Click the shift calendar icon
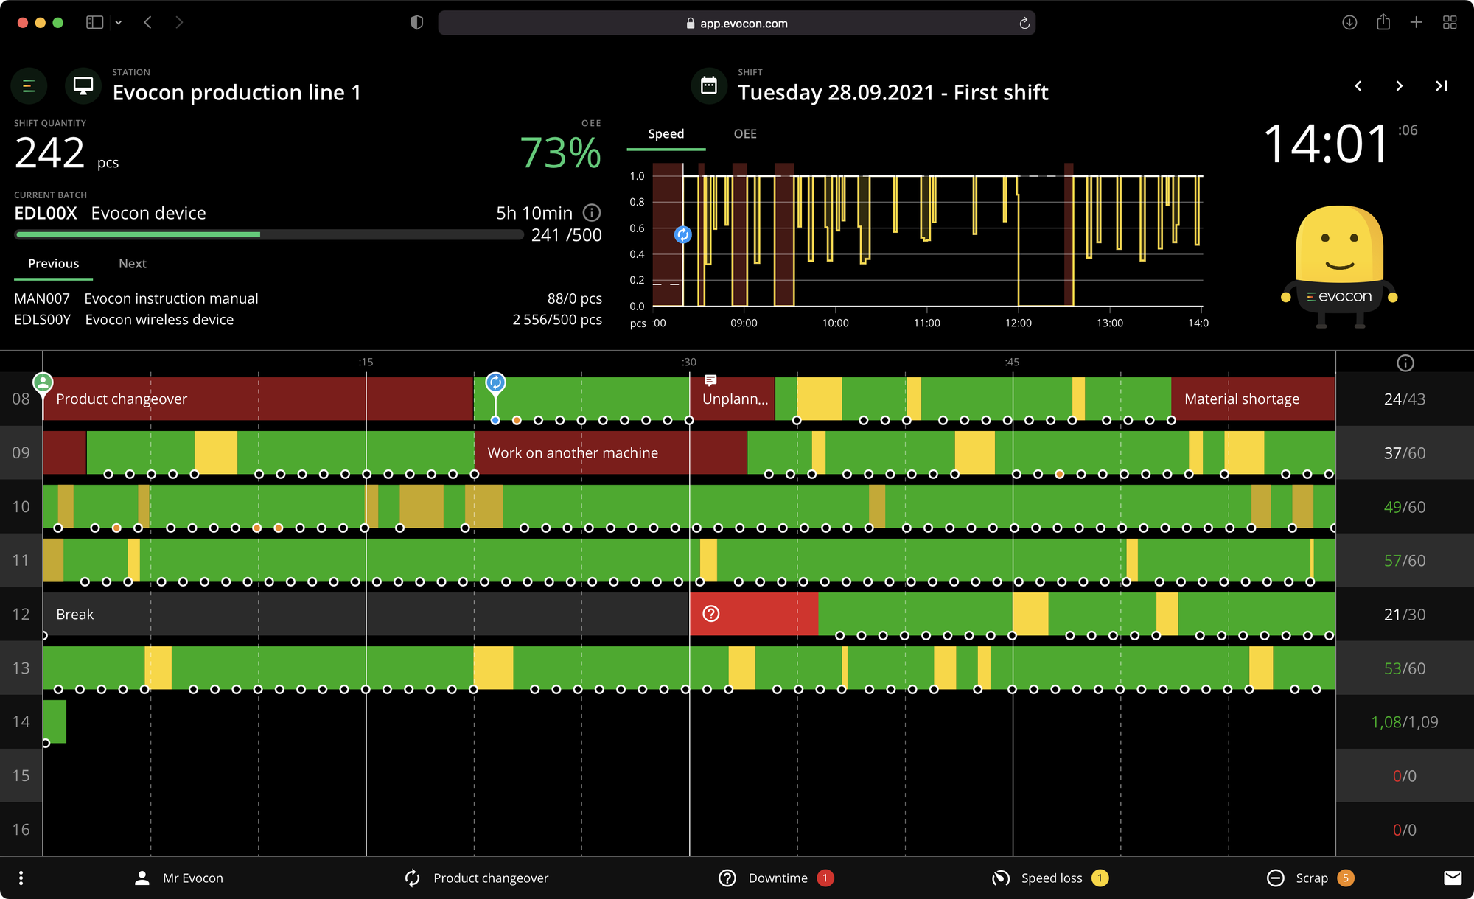Image resolution: width=1474 pixels, height=899 pixels. click(x=709, y=85)
